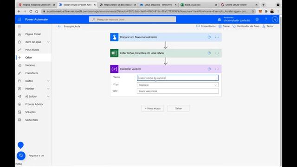The image size is (297, 167).
Task: Expand the AI Builder section
Action: [x=48, y=96]
